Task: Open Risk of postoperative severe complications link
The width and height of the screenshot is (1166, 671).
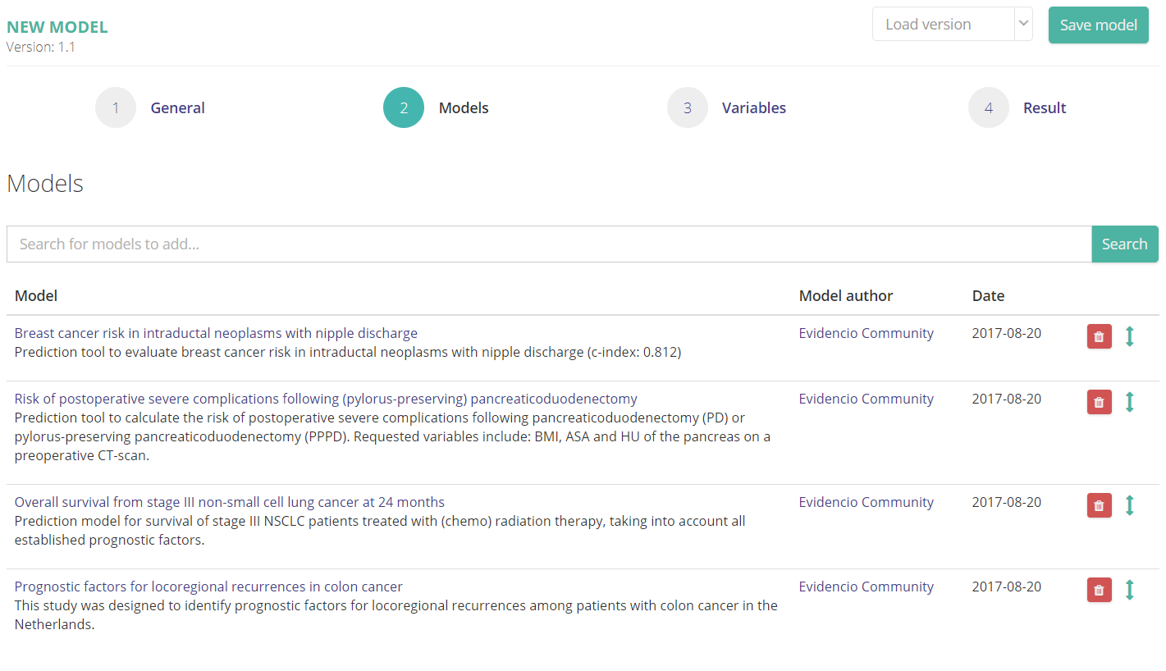Action: point(326,399)
